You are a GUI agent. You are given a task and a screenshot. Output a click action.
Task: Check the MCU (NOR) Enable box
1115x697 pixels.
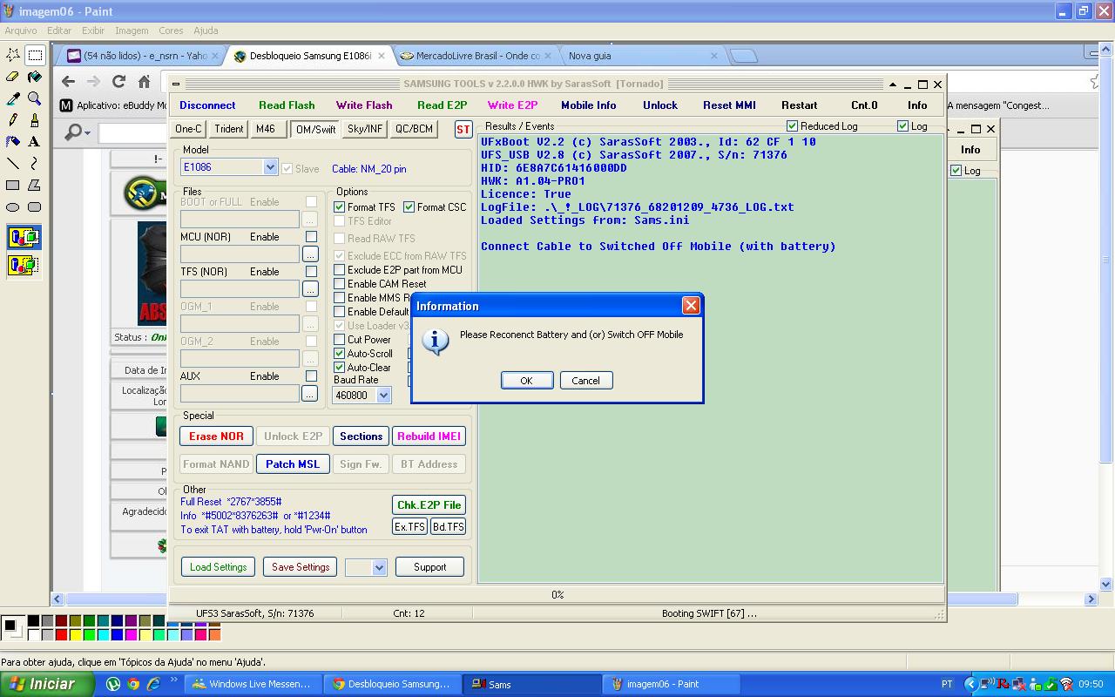click(311, 237)
